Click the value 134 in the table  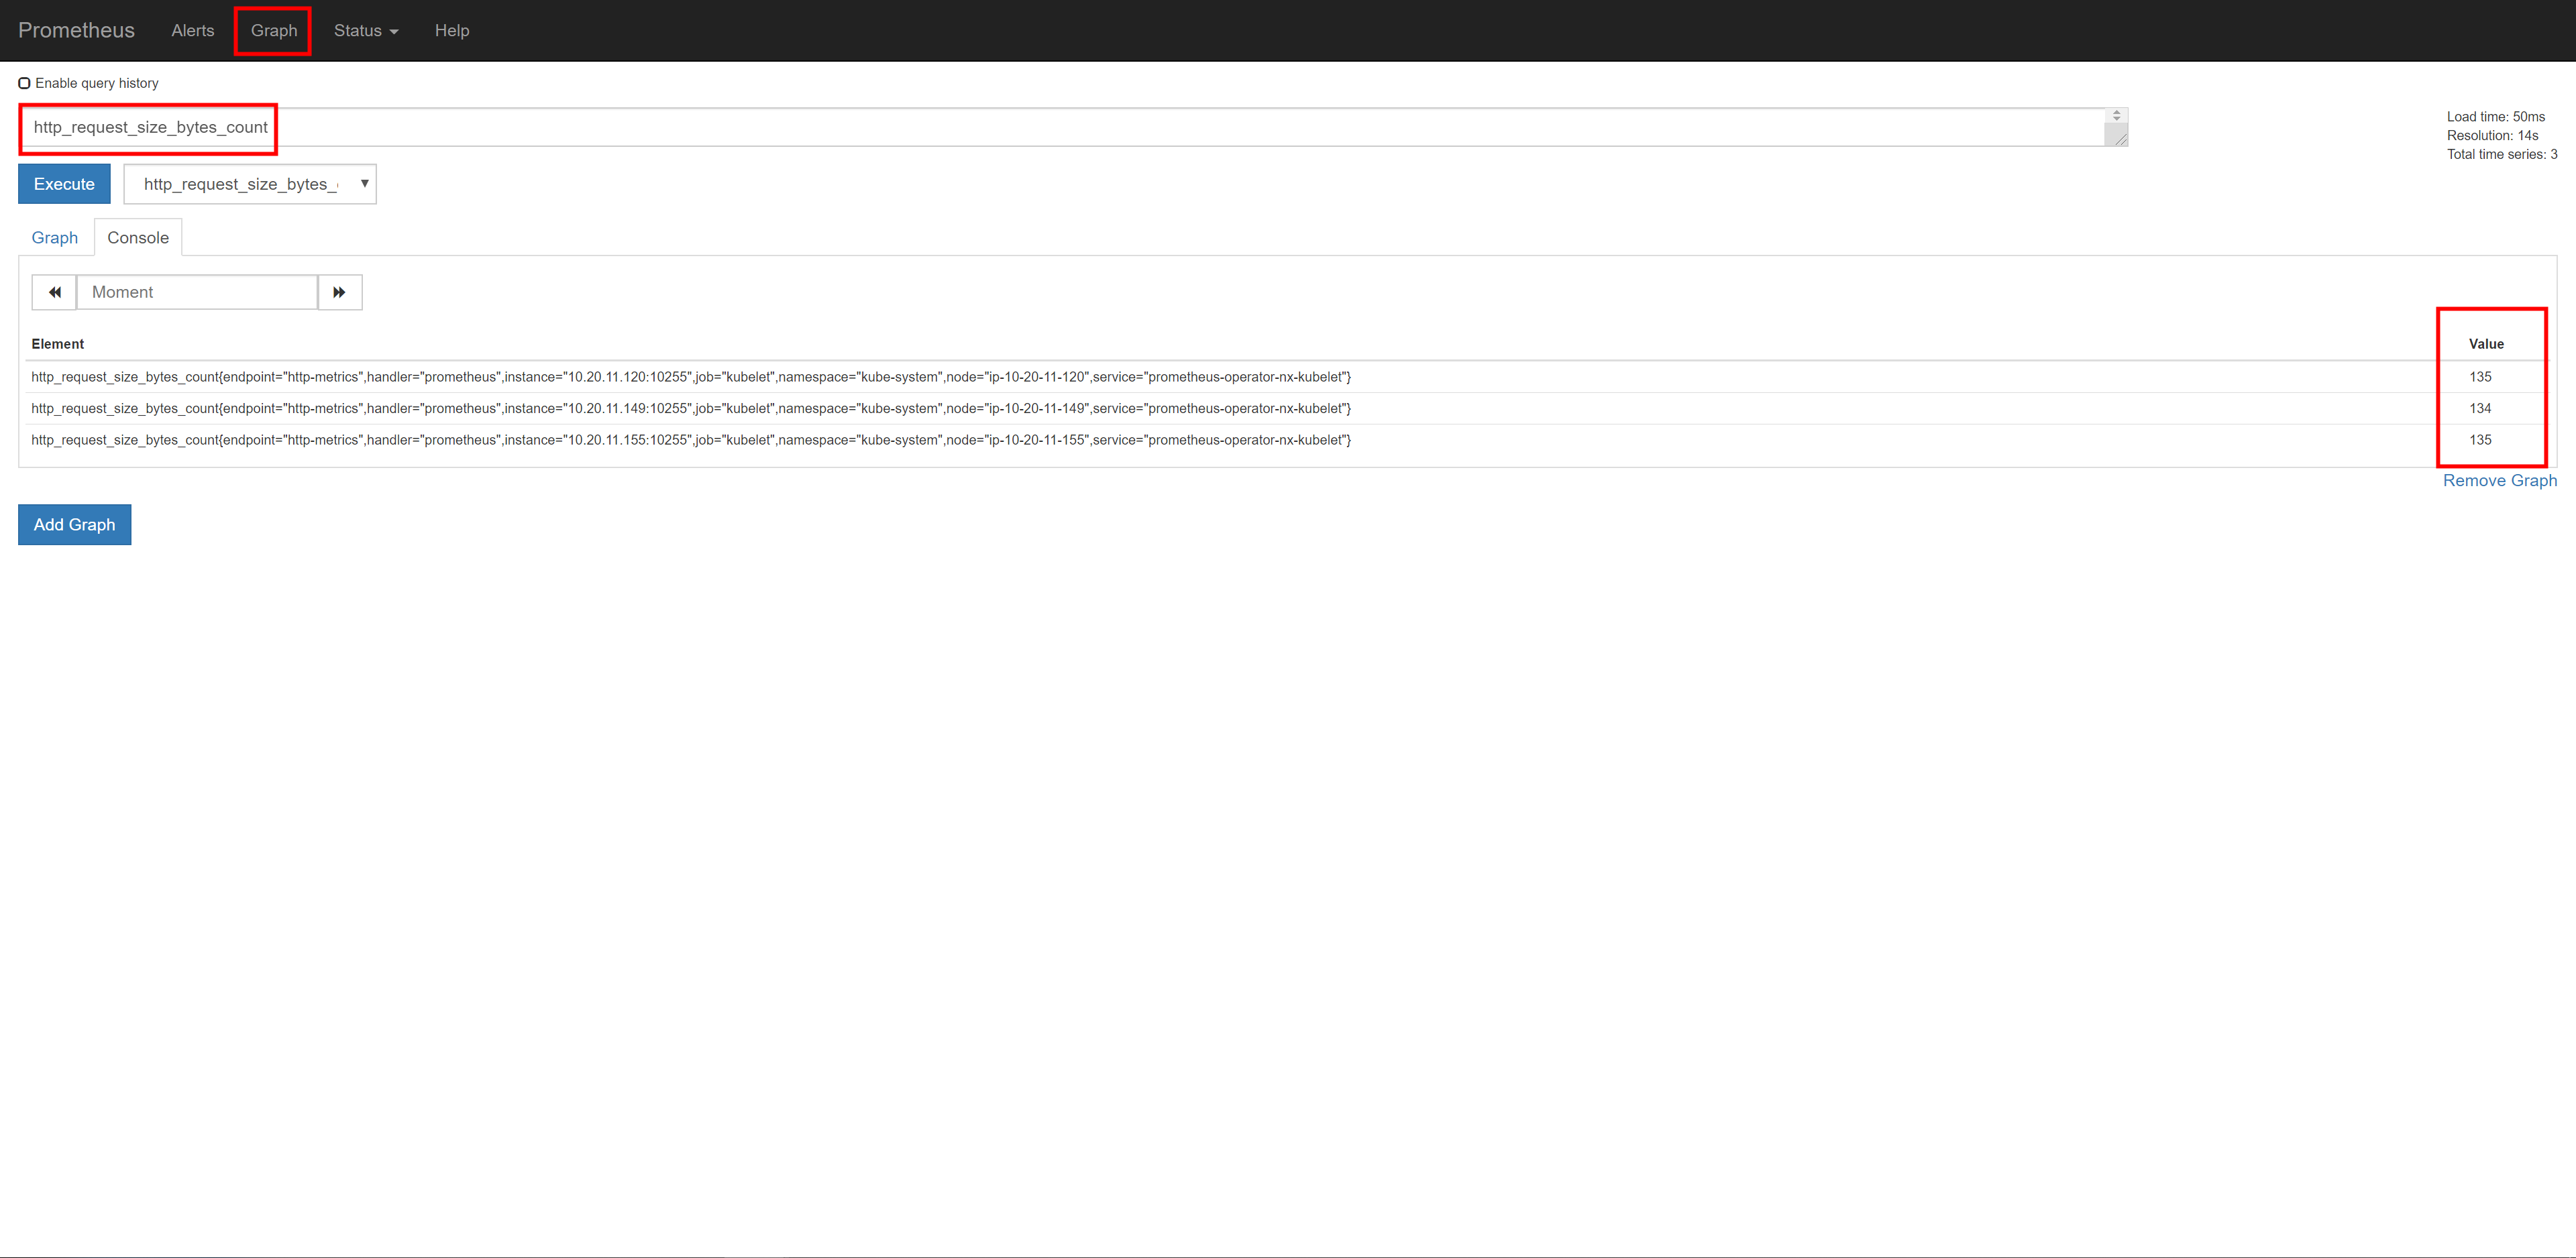coord(2480,408)
